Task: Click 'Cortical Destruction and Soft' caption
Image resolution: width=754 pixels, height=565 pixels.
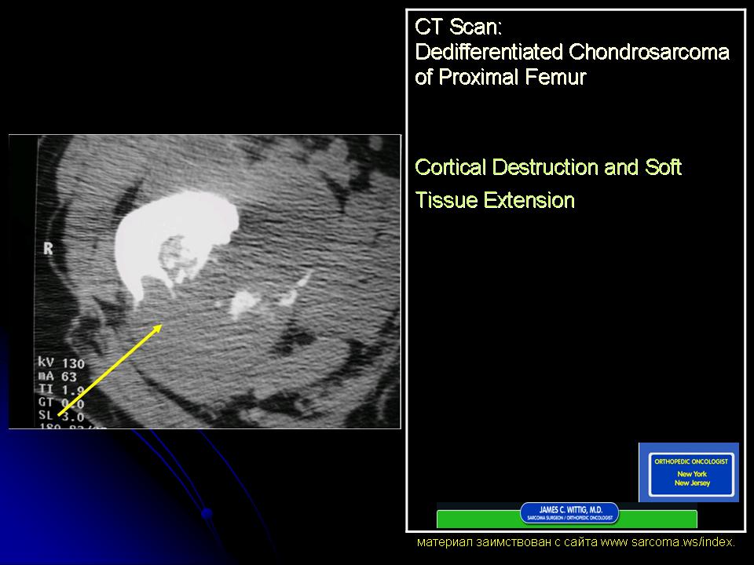Action: (x=548, y=167)
